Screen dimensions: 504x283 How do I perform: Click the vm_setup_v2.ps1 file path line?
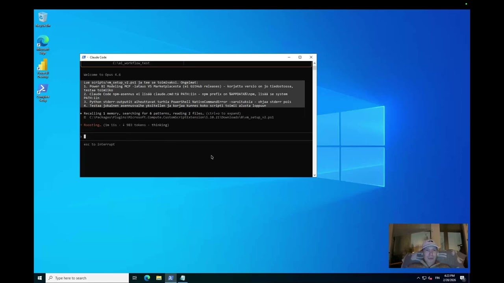[x=181, y=117]
